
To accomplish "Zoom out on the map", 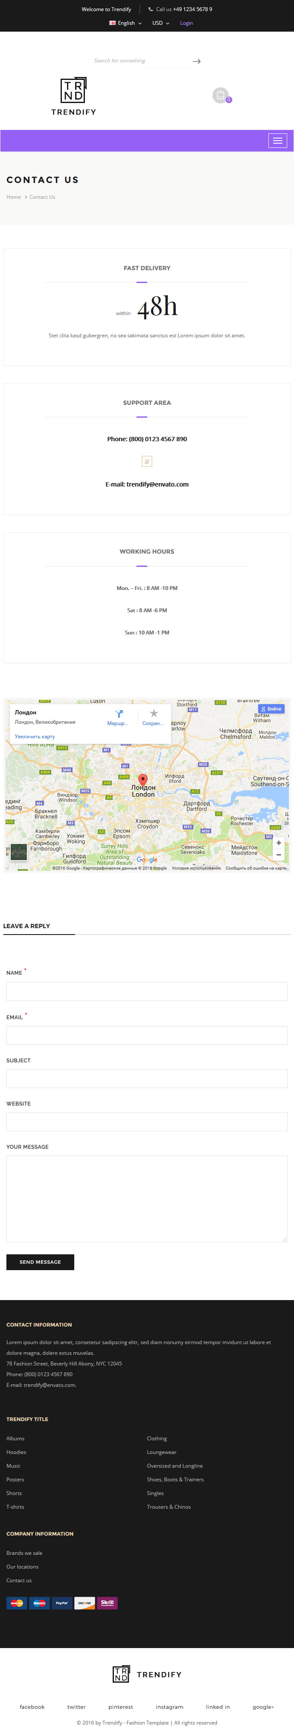I will pos(279,855).
